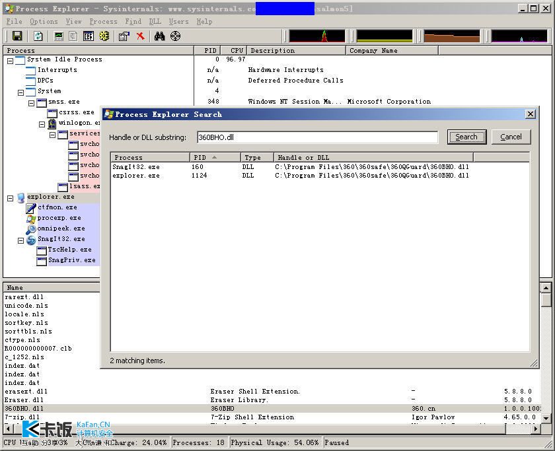Open the File menu

[x=14, y=21]
